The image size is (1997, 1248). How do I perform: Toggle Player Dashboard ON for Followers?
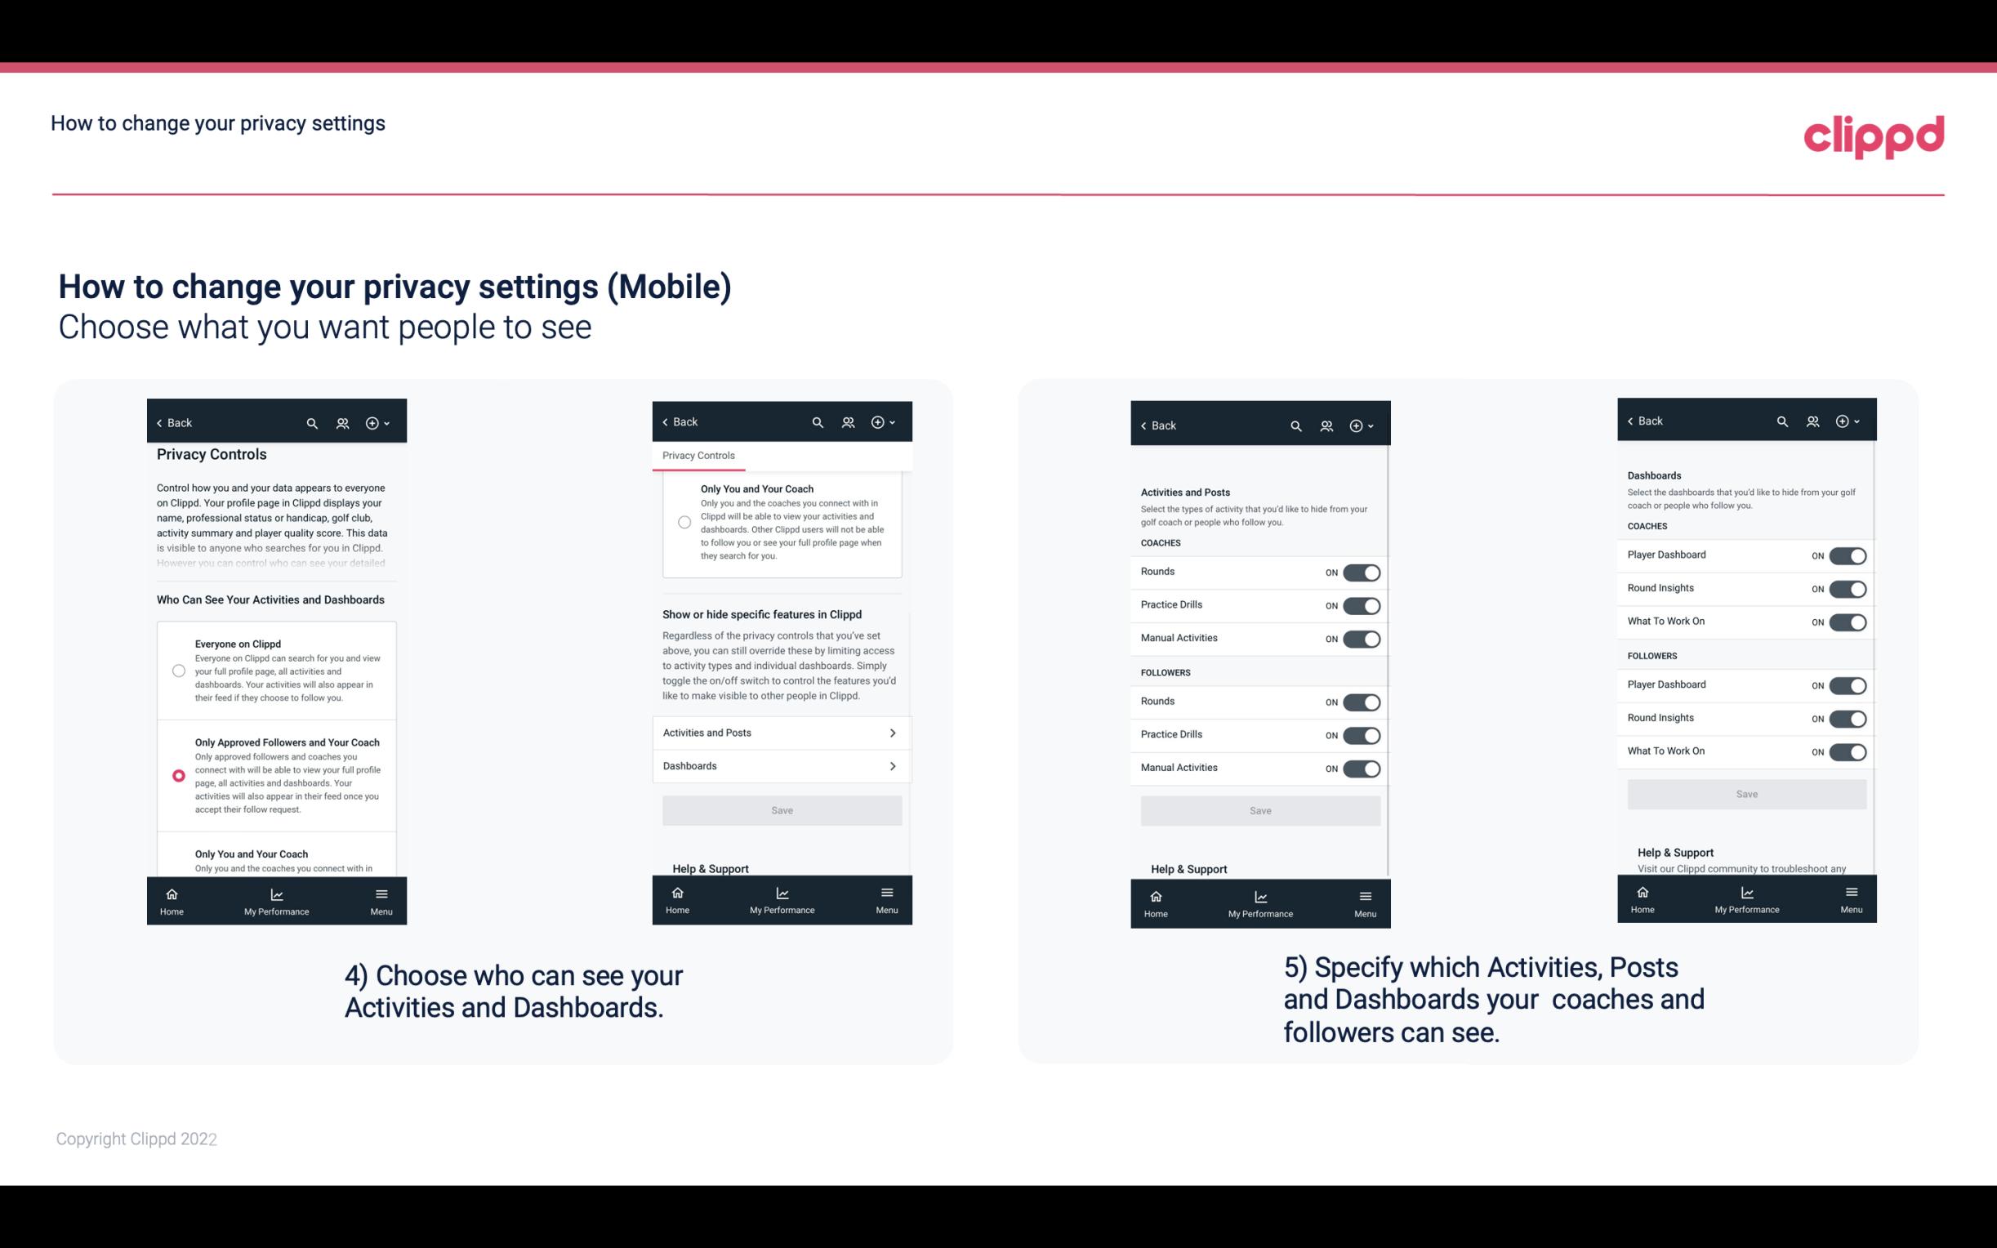[1846, 684]
